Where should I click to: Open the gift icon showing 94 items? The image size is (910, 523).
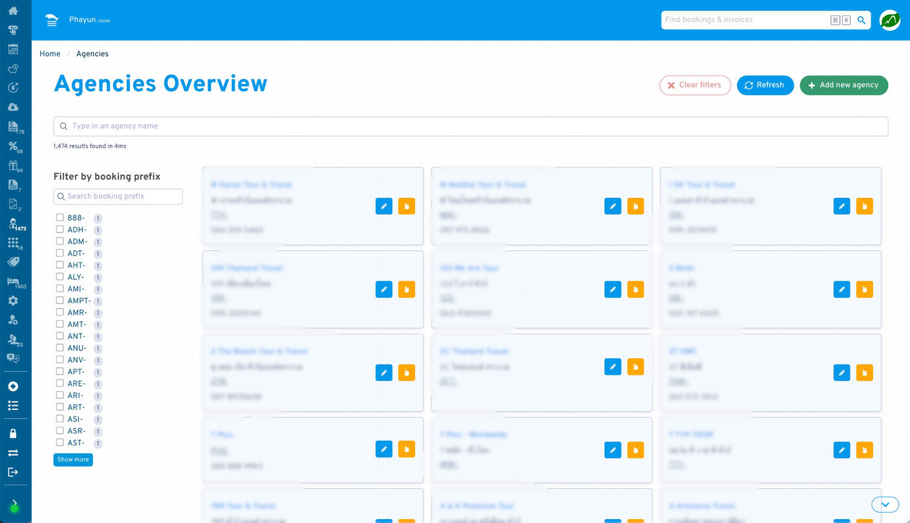14,165
